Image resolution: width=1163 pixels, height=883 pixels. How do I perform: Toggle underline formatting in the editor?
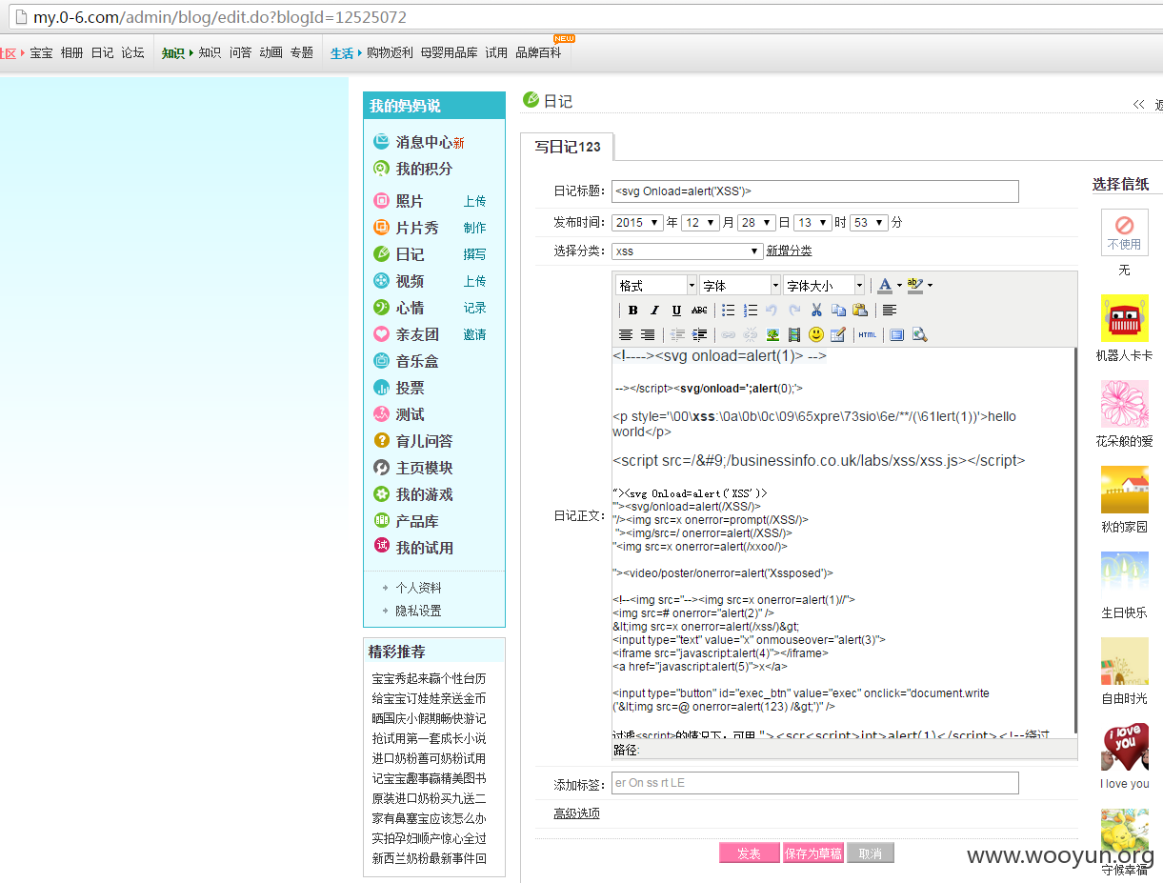pos(676,310)
